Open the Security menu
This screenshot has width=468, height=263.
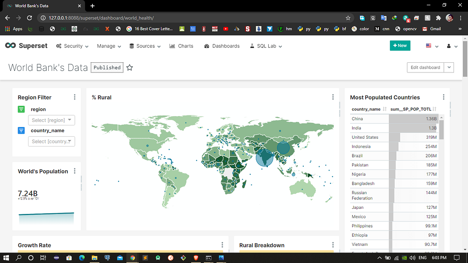(x=72, y=46)
